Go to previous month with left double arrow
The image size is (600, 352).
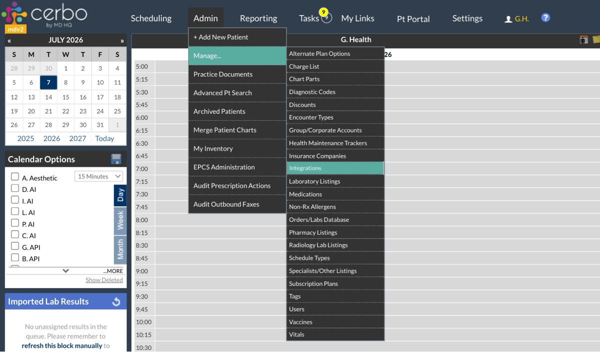click(x=9, y=40)
